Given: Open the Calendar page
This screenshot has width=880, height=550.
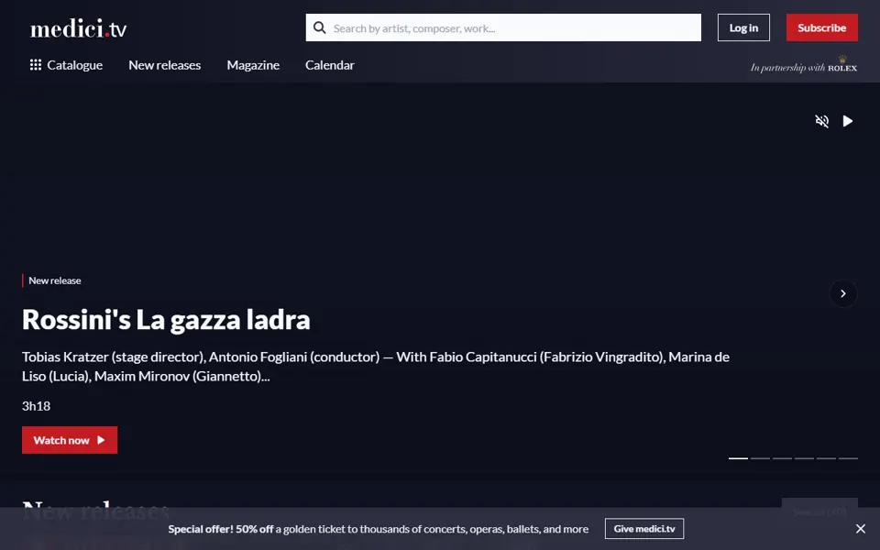Looking at the screenshot, I should pos(329,65).
